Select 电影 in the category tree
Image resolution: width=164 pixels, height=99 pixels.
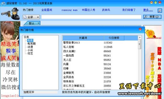[x=30, y=40]
